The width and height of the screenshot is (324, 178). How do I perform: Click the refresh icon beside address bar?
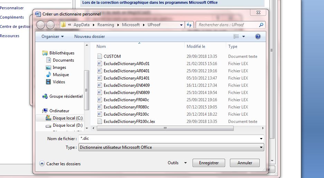[x=189, y=25]
